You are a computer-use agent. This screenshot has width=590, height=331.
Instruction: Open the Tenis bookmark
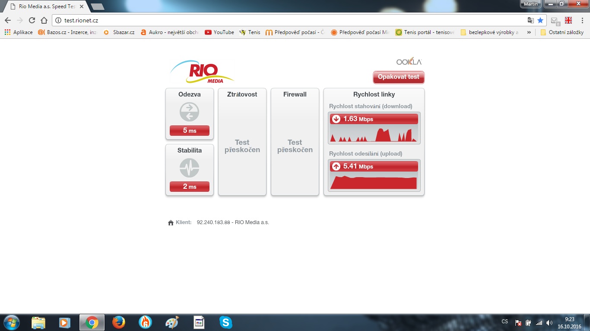click(x=250, y=32)
